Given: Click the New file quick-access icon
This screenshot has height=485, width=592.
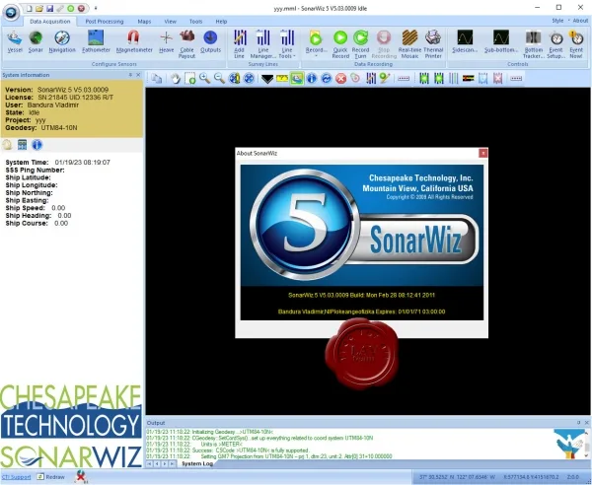Looking at the screenshot, I should (x=29, y=8).
